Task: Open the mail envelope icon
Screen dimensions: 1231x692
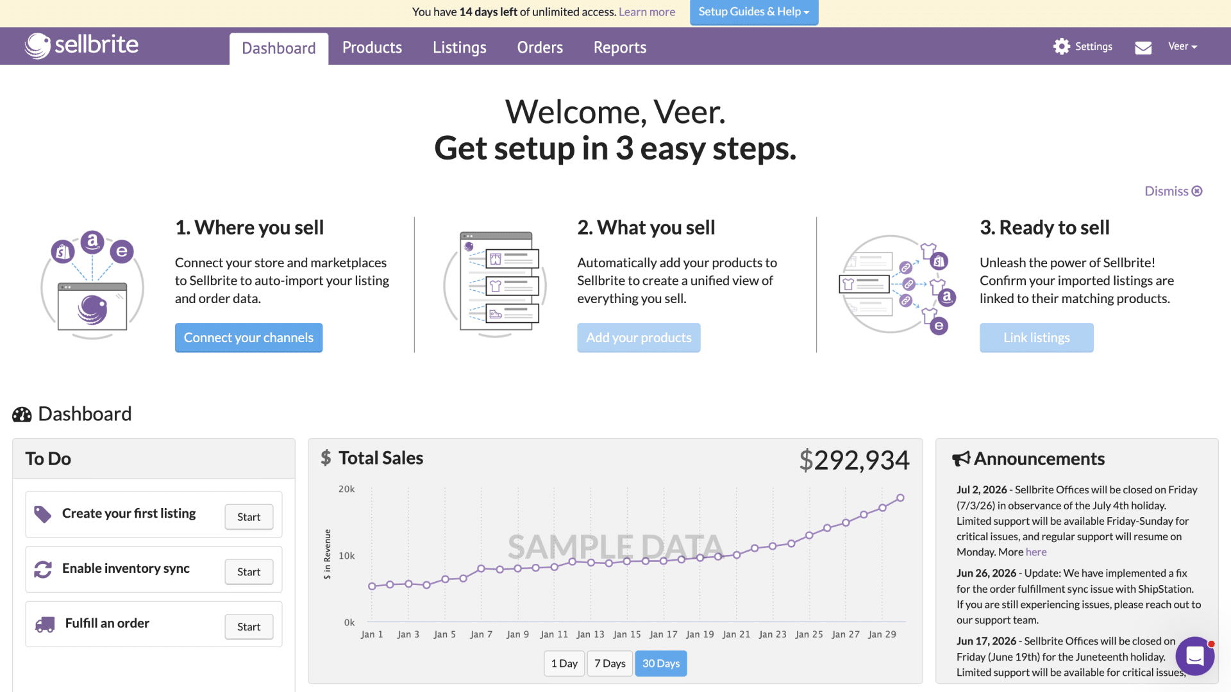Action: pos(1143,47)
